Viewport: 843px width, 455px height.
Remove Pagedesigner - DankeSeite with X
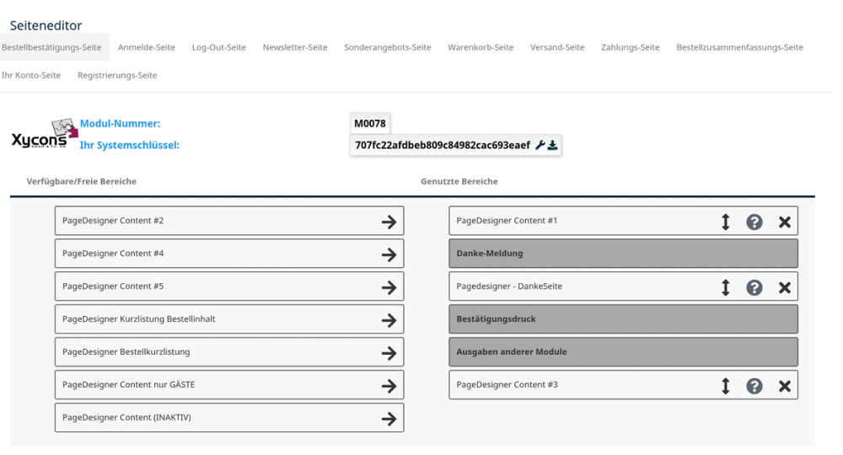coord(784,287)
